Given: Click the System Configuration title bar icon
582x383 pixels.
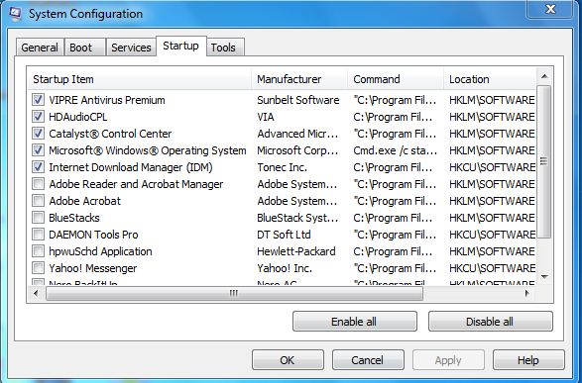Looking at the screenshot, I should (x=15, y=13).
